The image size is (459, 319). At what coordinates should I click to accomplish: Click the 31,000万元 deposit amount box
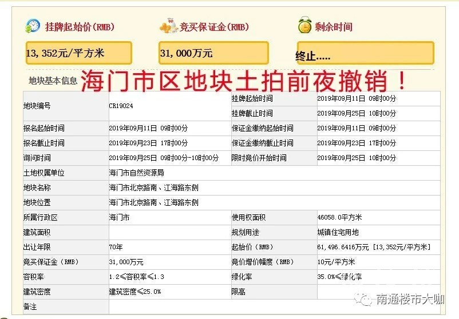pos(213,53)
